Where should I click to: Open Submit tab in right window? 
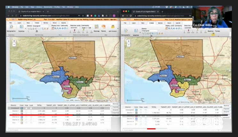[x=178, y=23]
